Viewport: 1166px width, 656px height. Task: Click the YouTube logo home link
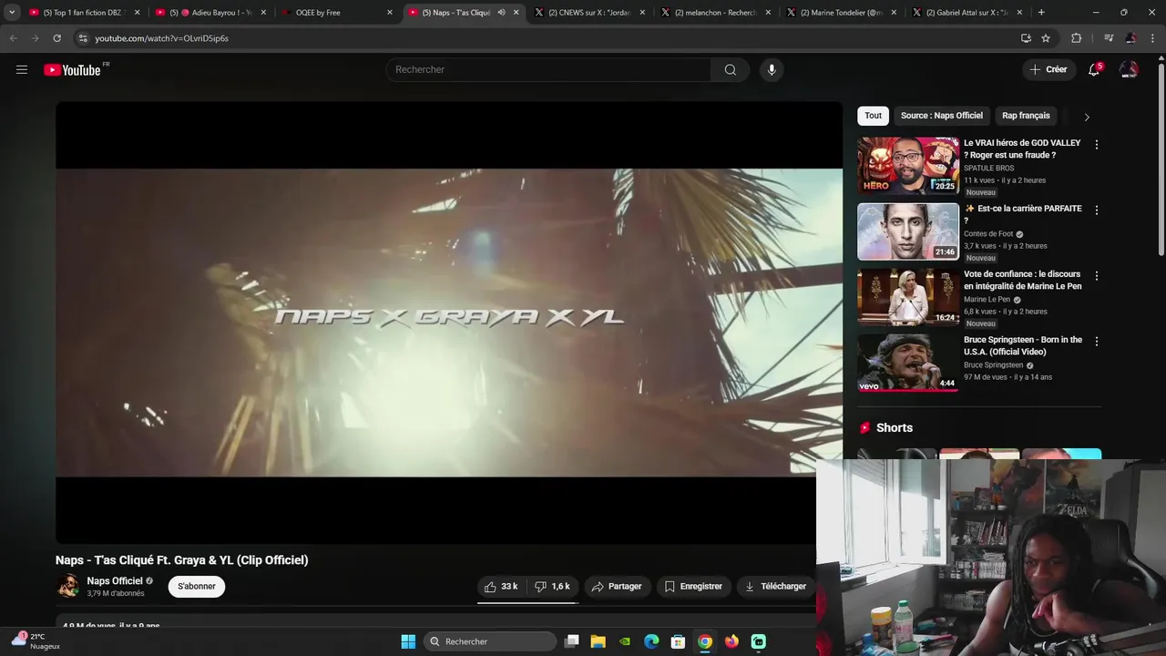point(72,70)
